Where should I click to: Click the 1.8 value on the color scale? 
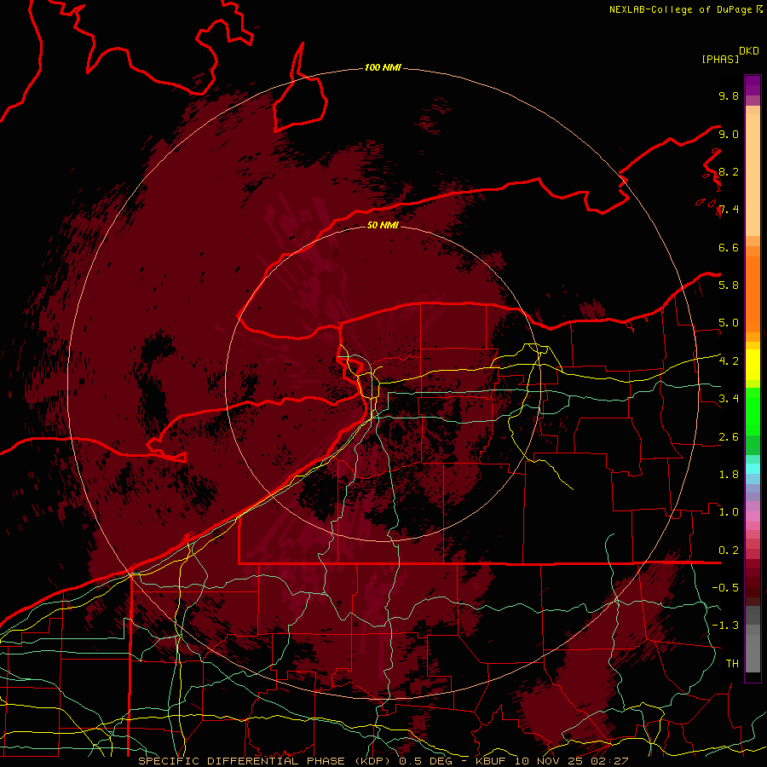729,474
